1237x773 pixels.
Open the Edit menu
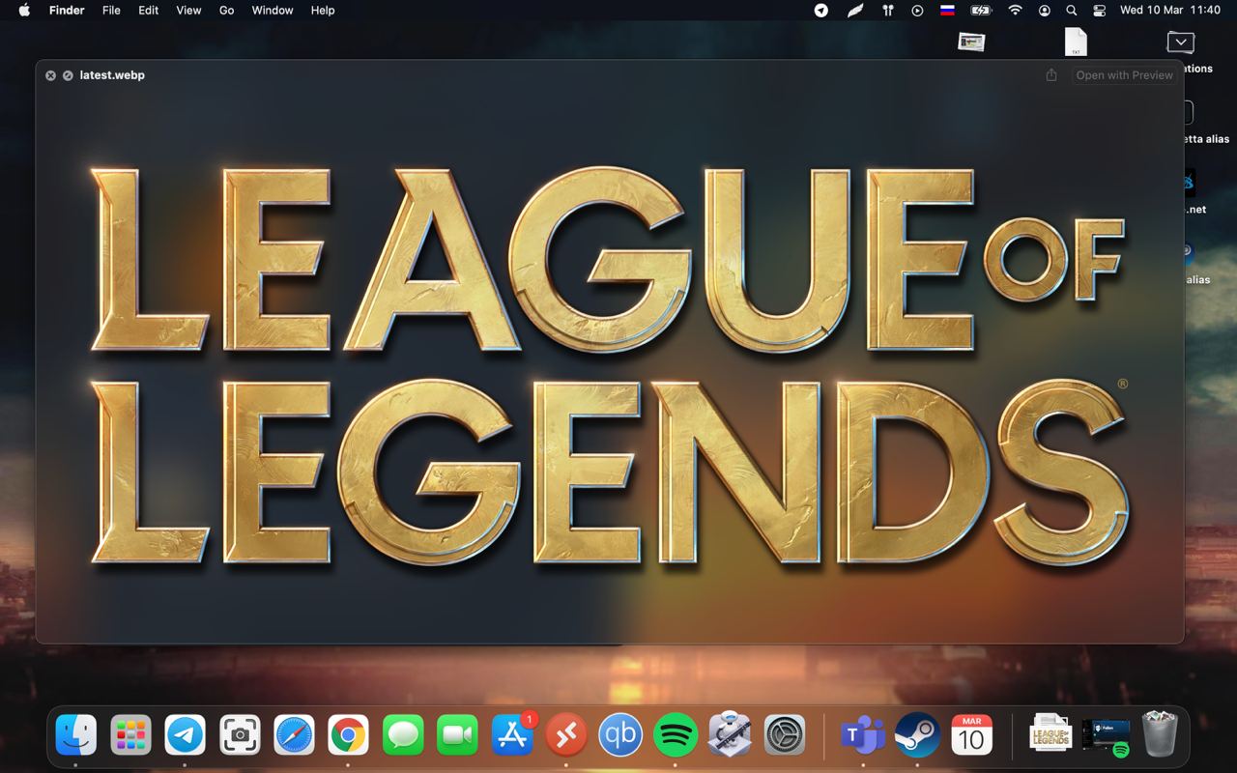[148, 11]
